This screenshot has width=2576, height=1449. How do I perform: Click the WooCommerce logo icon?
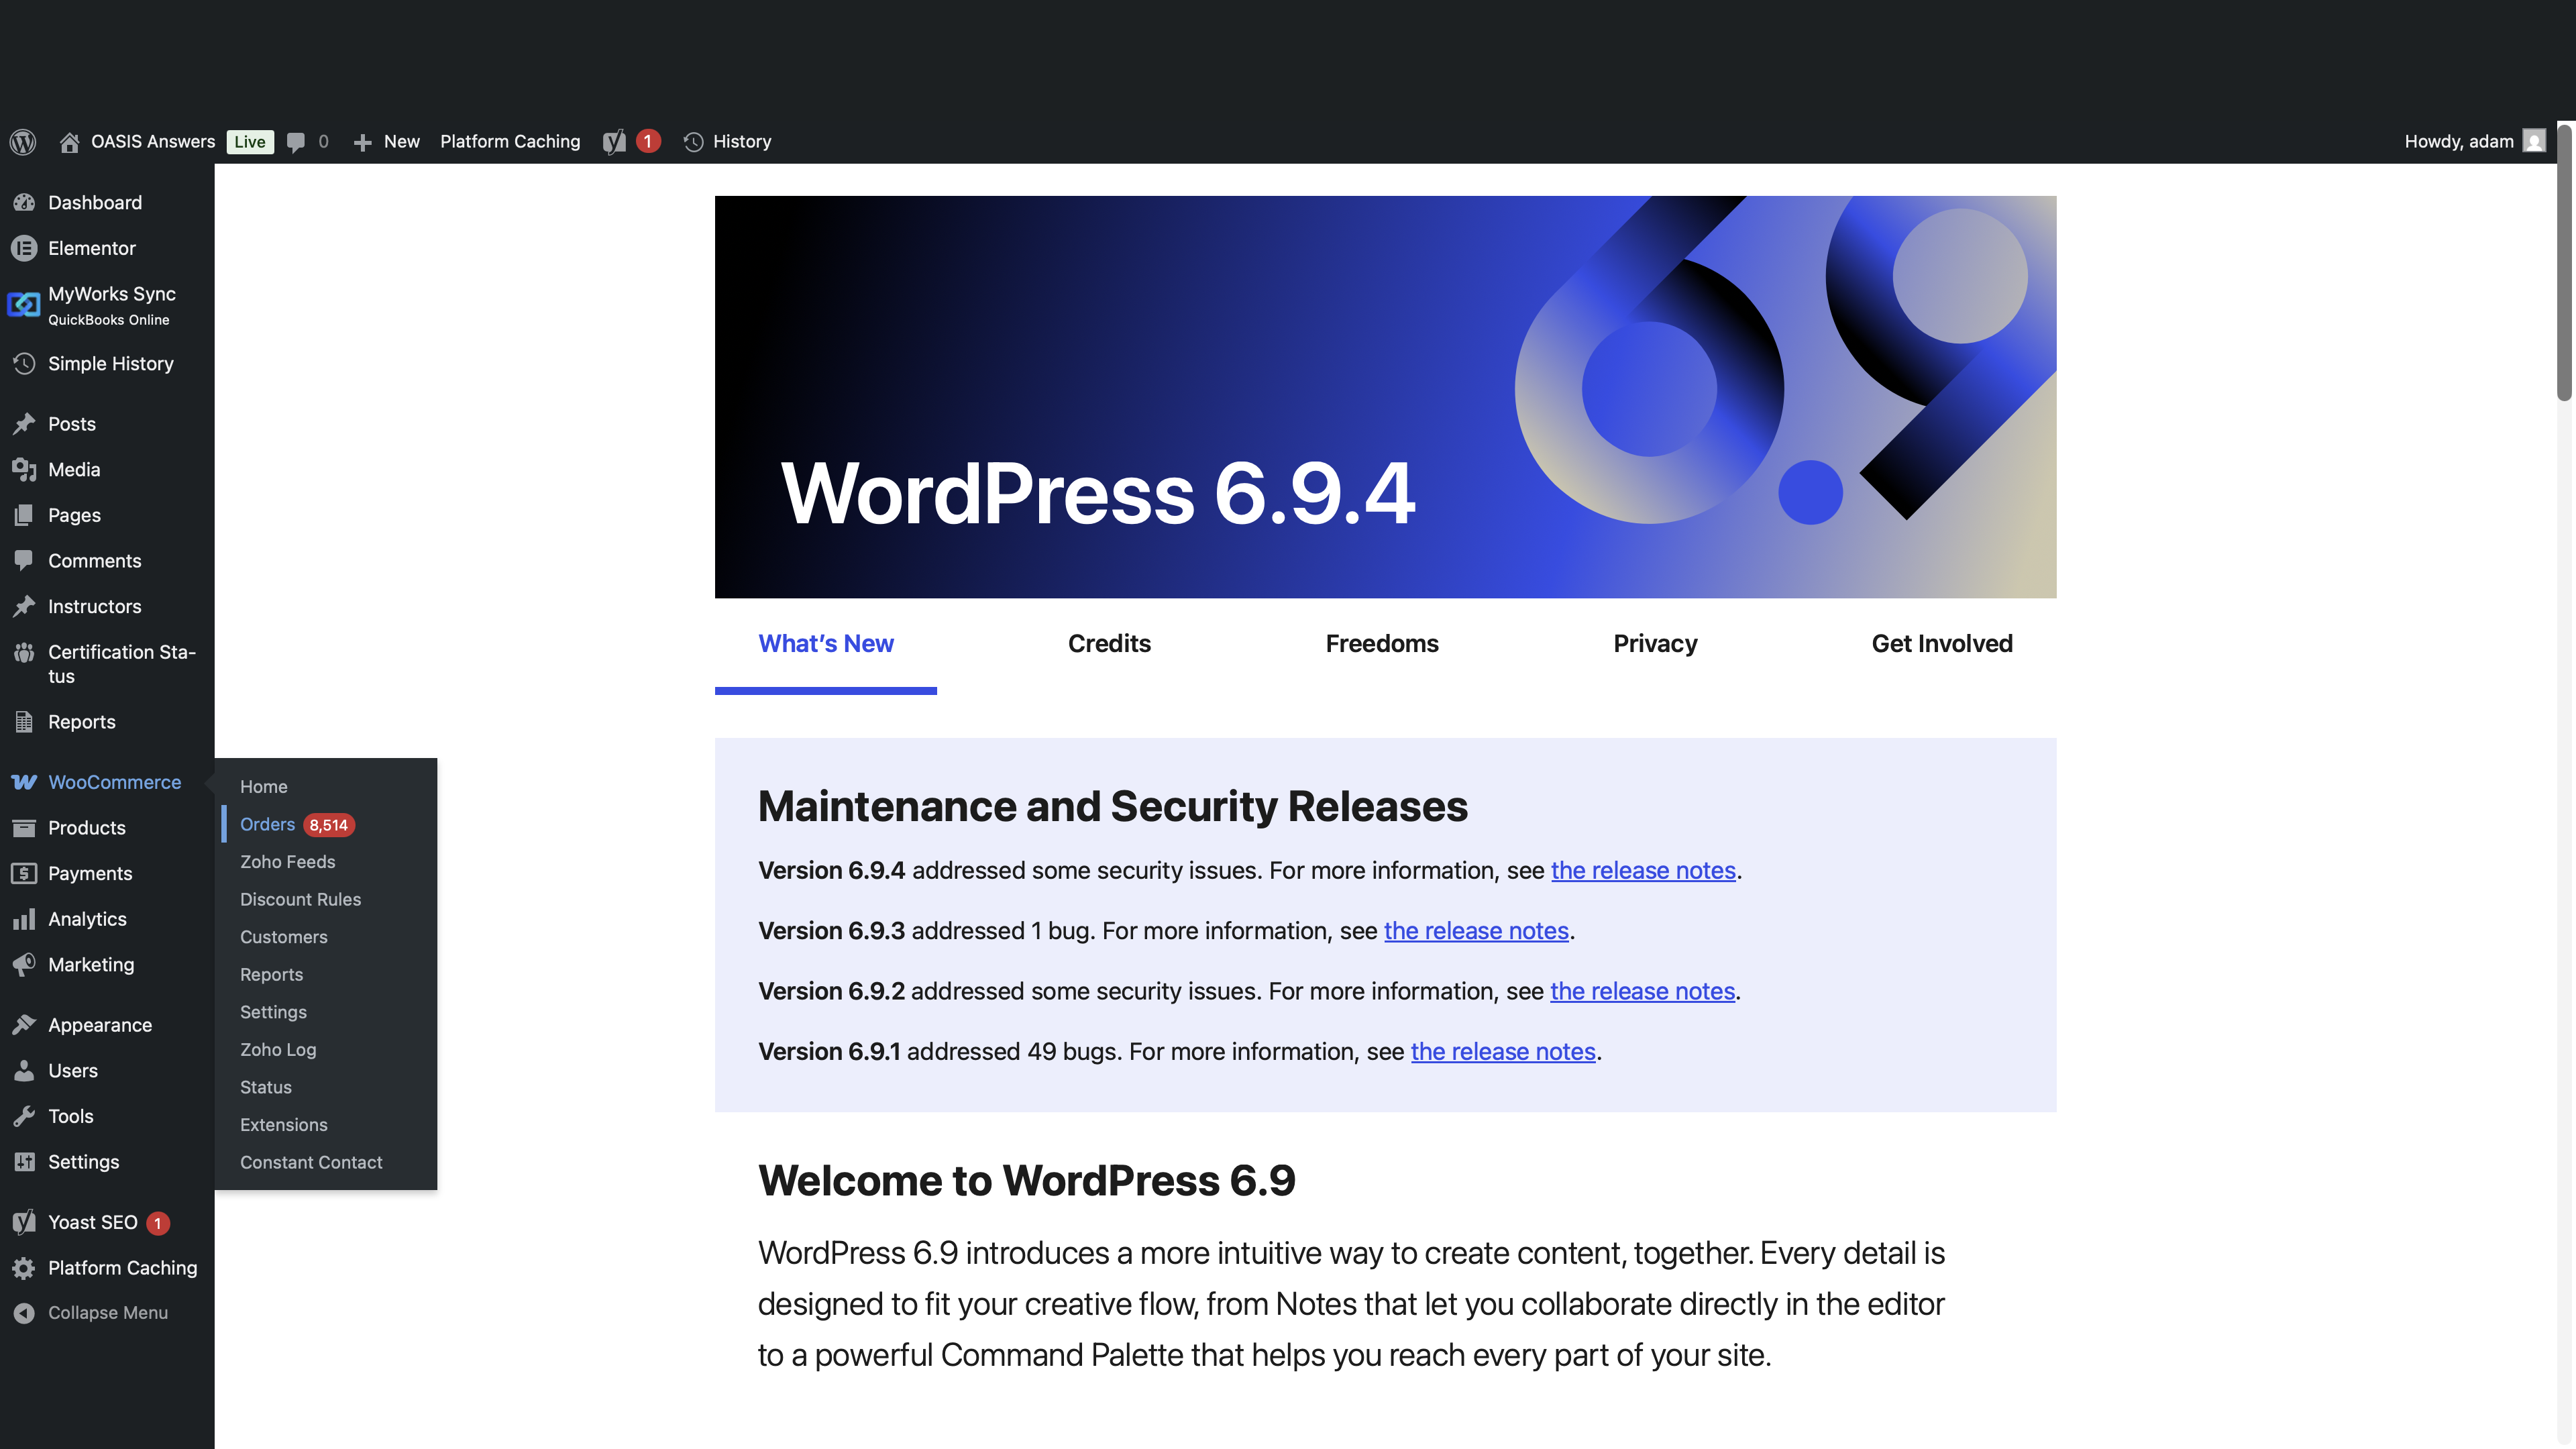(24, 782)
